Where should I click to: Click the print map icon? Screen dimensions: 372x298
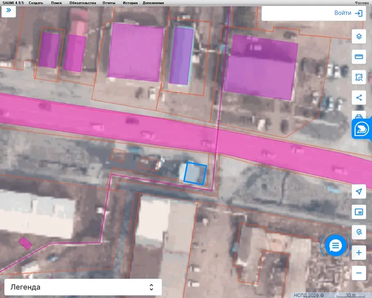359,116
